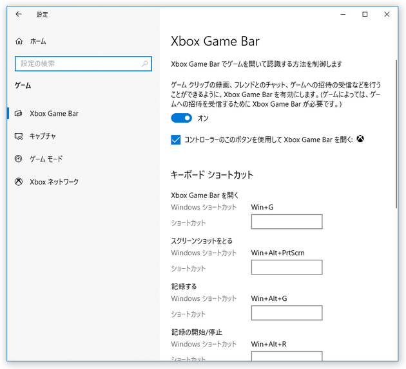This screenshot has width=406, height=369.
Task: Uncheck the controller button checkbox
Action: (x=175, y=139)
